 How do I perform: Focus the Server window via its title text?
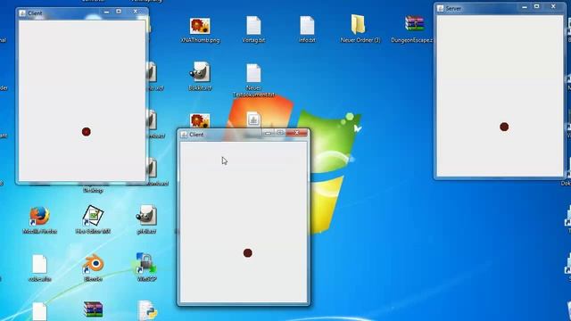point(453,8)
